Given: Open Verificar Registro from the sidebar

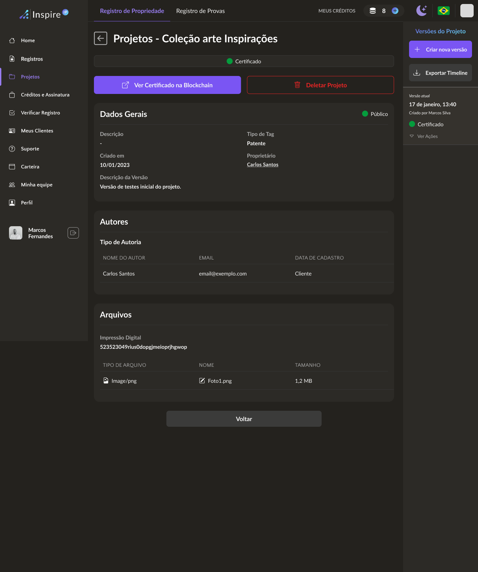Looking at the screenshot, I should [x=40, y=113].
